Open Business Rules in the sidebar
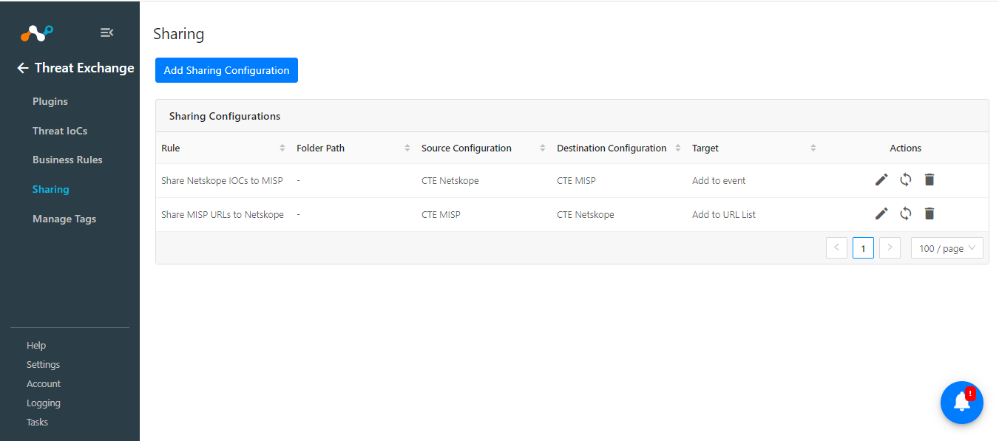999x441 pixels. (x=67, y=160)
